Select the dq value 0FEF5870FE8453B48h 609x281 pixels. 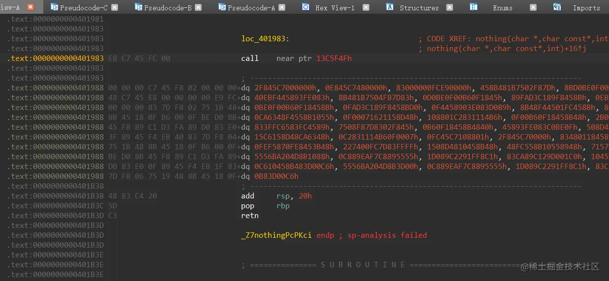[294, 147]
